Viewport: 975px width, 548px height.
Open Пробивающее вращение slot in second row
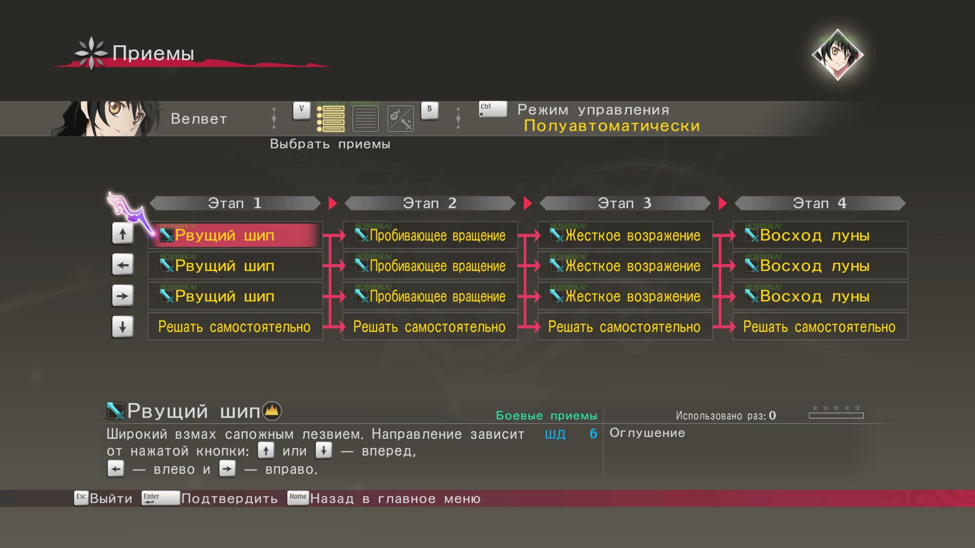[x=430, y=266]
